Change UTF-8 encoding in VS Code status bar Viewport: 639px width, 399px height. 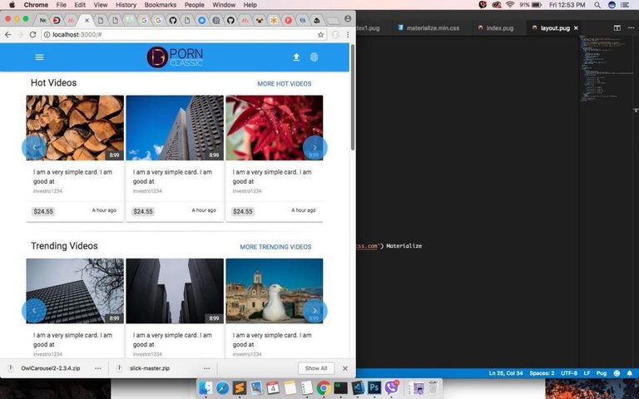pos(569,373)
